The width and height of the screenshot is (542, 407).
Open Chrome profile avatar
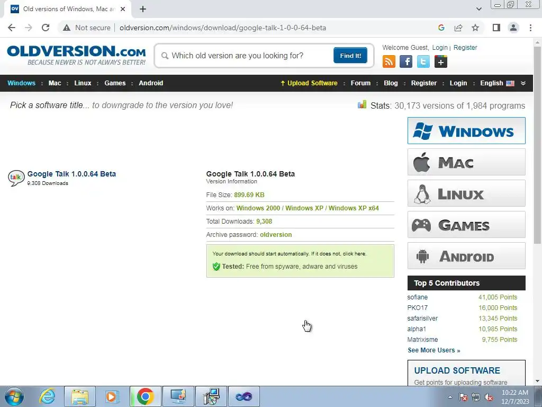(513, 28)
